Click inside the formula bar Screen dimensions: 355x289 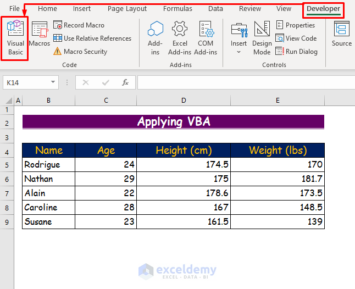click(246, 82)
